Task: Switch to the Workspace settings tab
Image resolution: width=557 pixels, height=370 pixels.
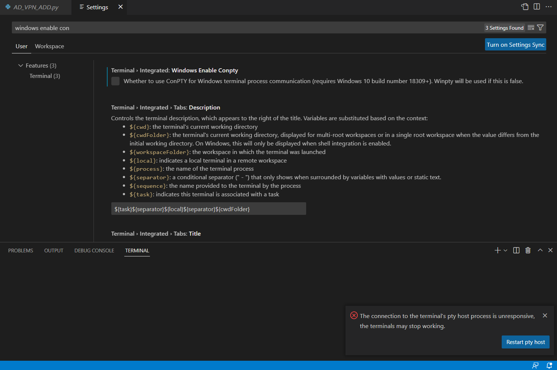Action: 49,46
